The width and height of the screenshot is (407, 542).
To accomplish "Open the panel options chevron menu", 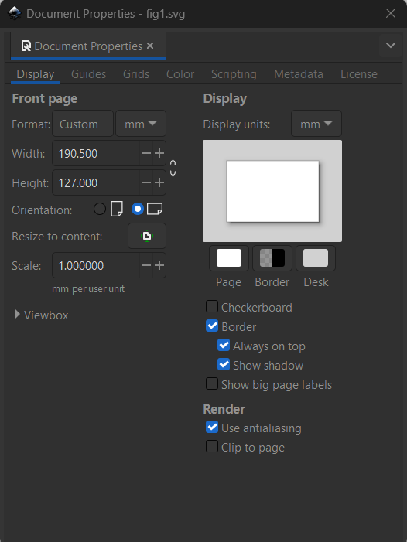I will click(x=391, y=46).
